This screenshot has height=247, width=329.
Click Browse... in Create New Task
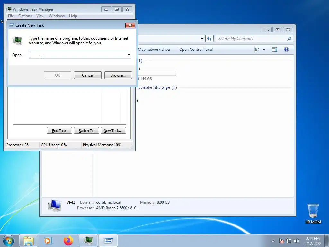tap(118, 75)
